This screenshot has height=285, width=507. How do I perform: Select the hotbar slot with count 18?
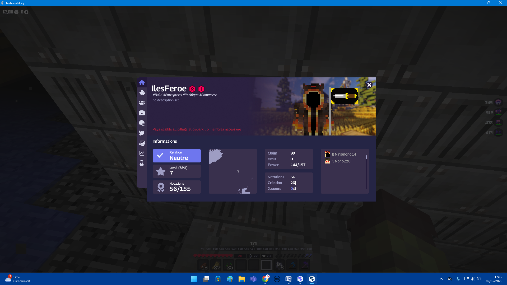click(x=203, y=265)
